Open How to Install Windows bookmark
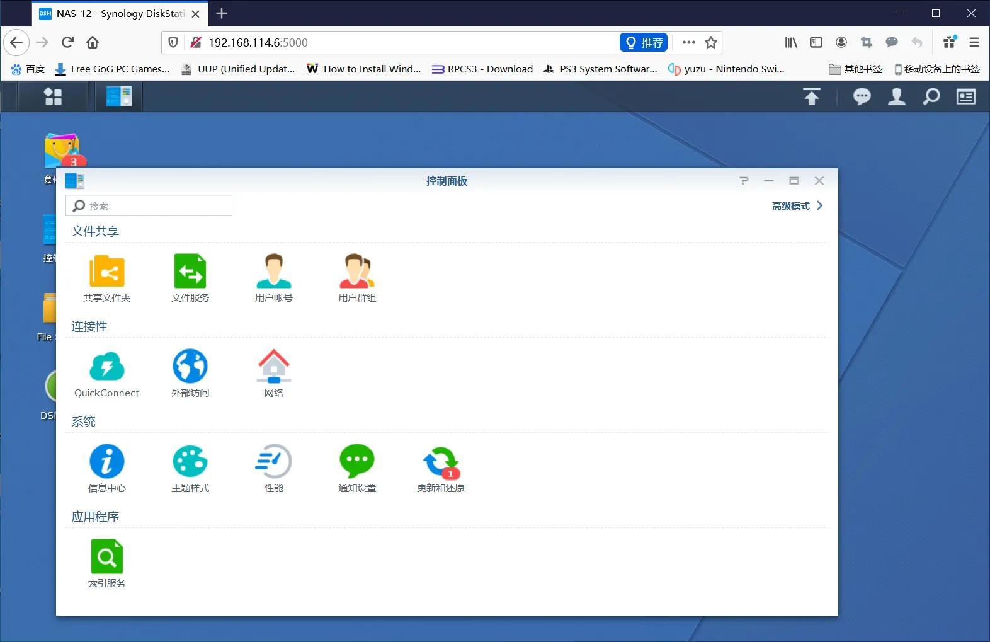The image size is (990, 642). pyautogui.click(x=364, y=69)
